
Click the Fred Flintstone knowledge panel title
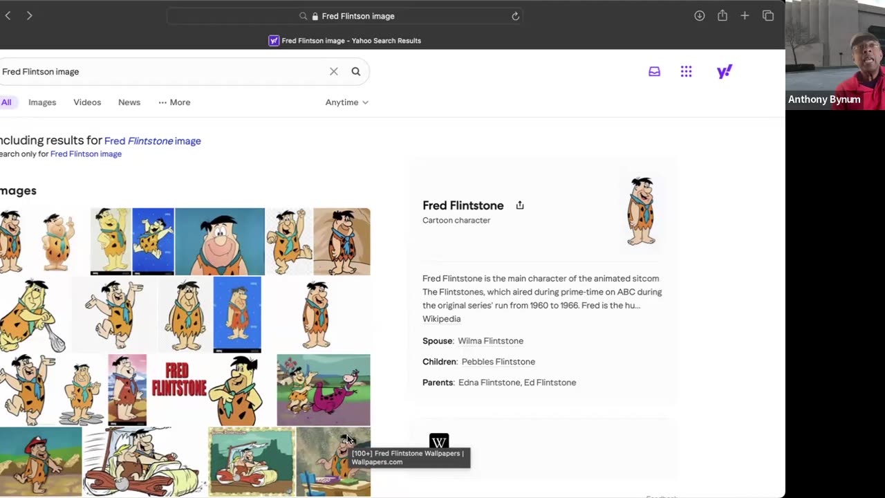point(463,205)
